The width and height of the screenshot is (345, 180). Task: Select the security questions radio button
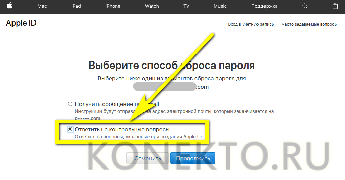[x=70, y=129]
